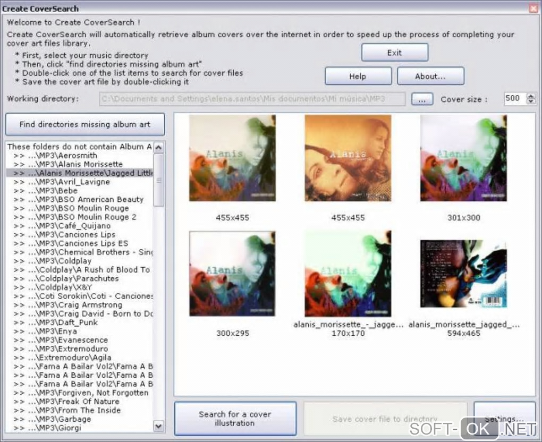The image size is (542, 442).
Task: Select the Coldplay\X&Y row
Action: [x=80, y=287]
